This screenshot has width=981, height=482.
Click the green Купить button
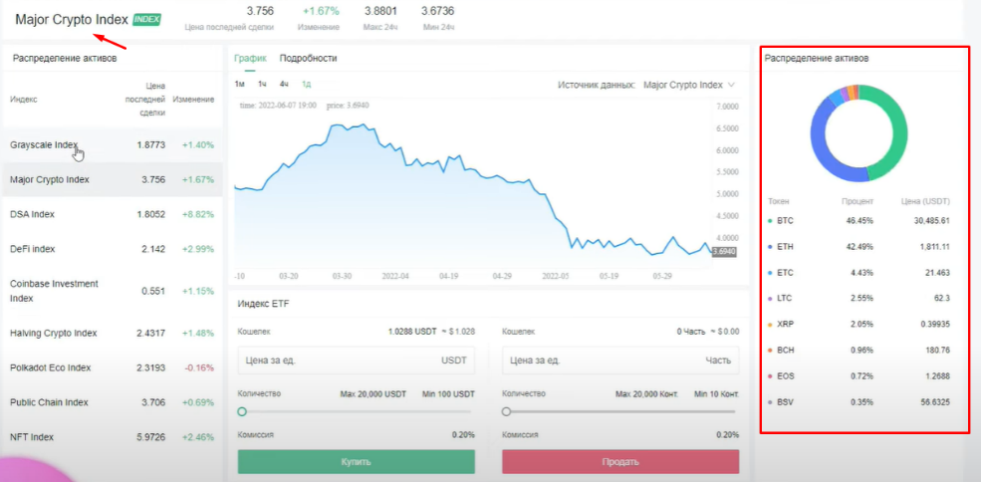point(356,462)
